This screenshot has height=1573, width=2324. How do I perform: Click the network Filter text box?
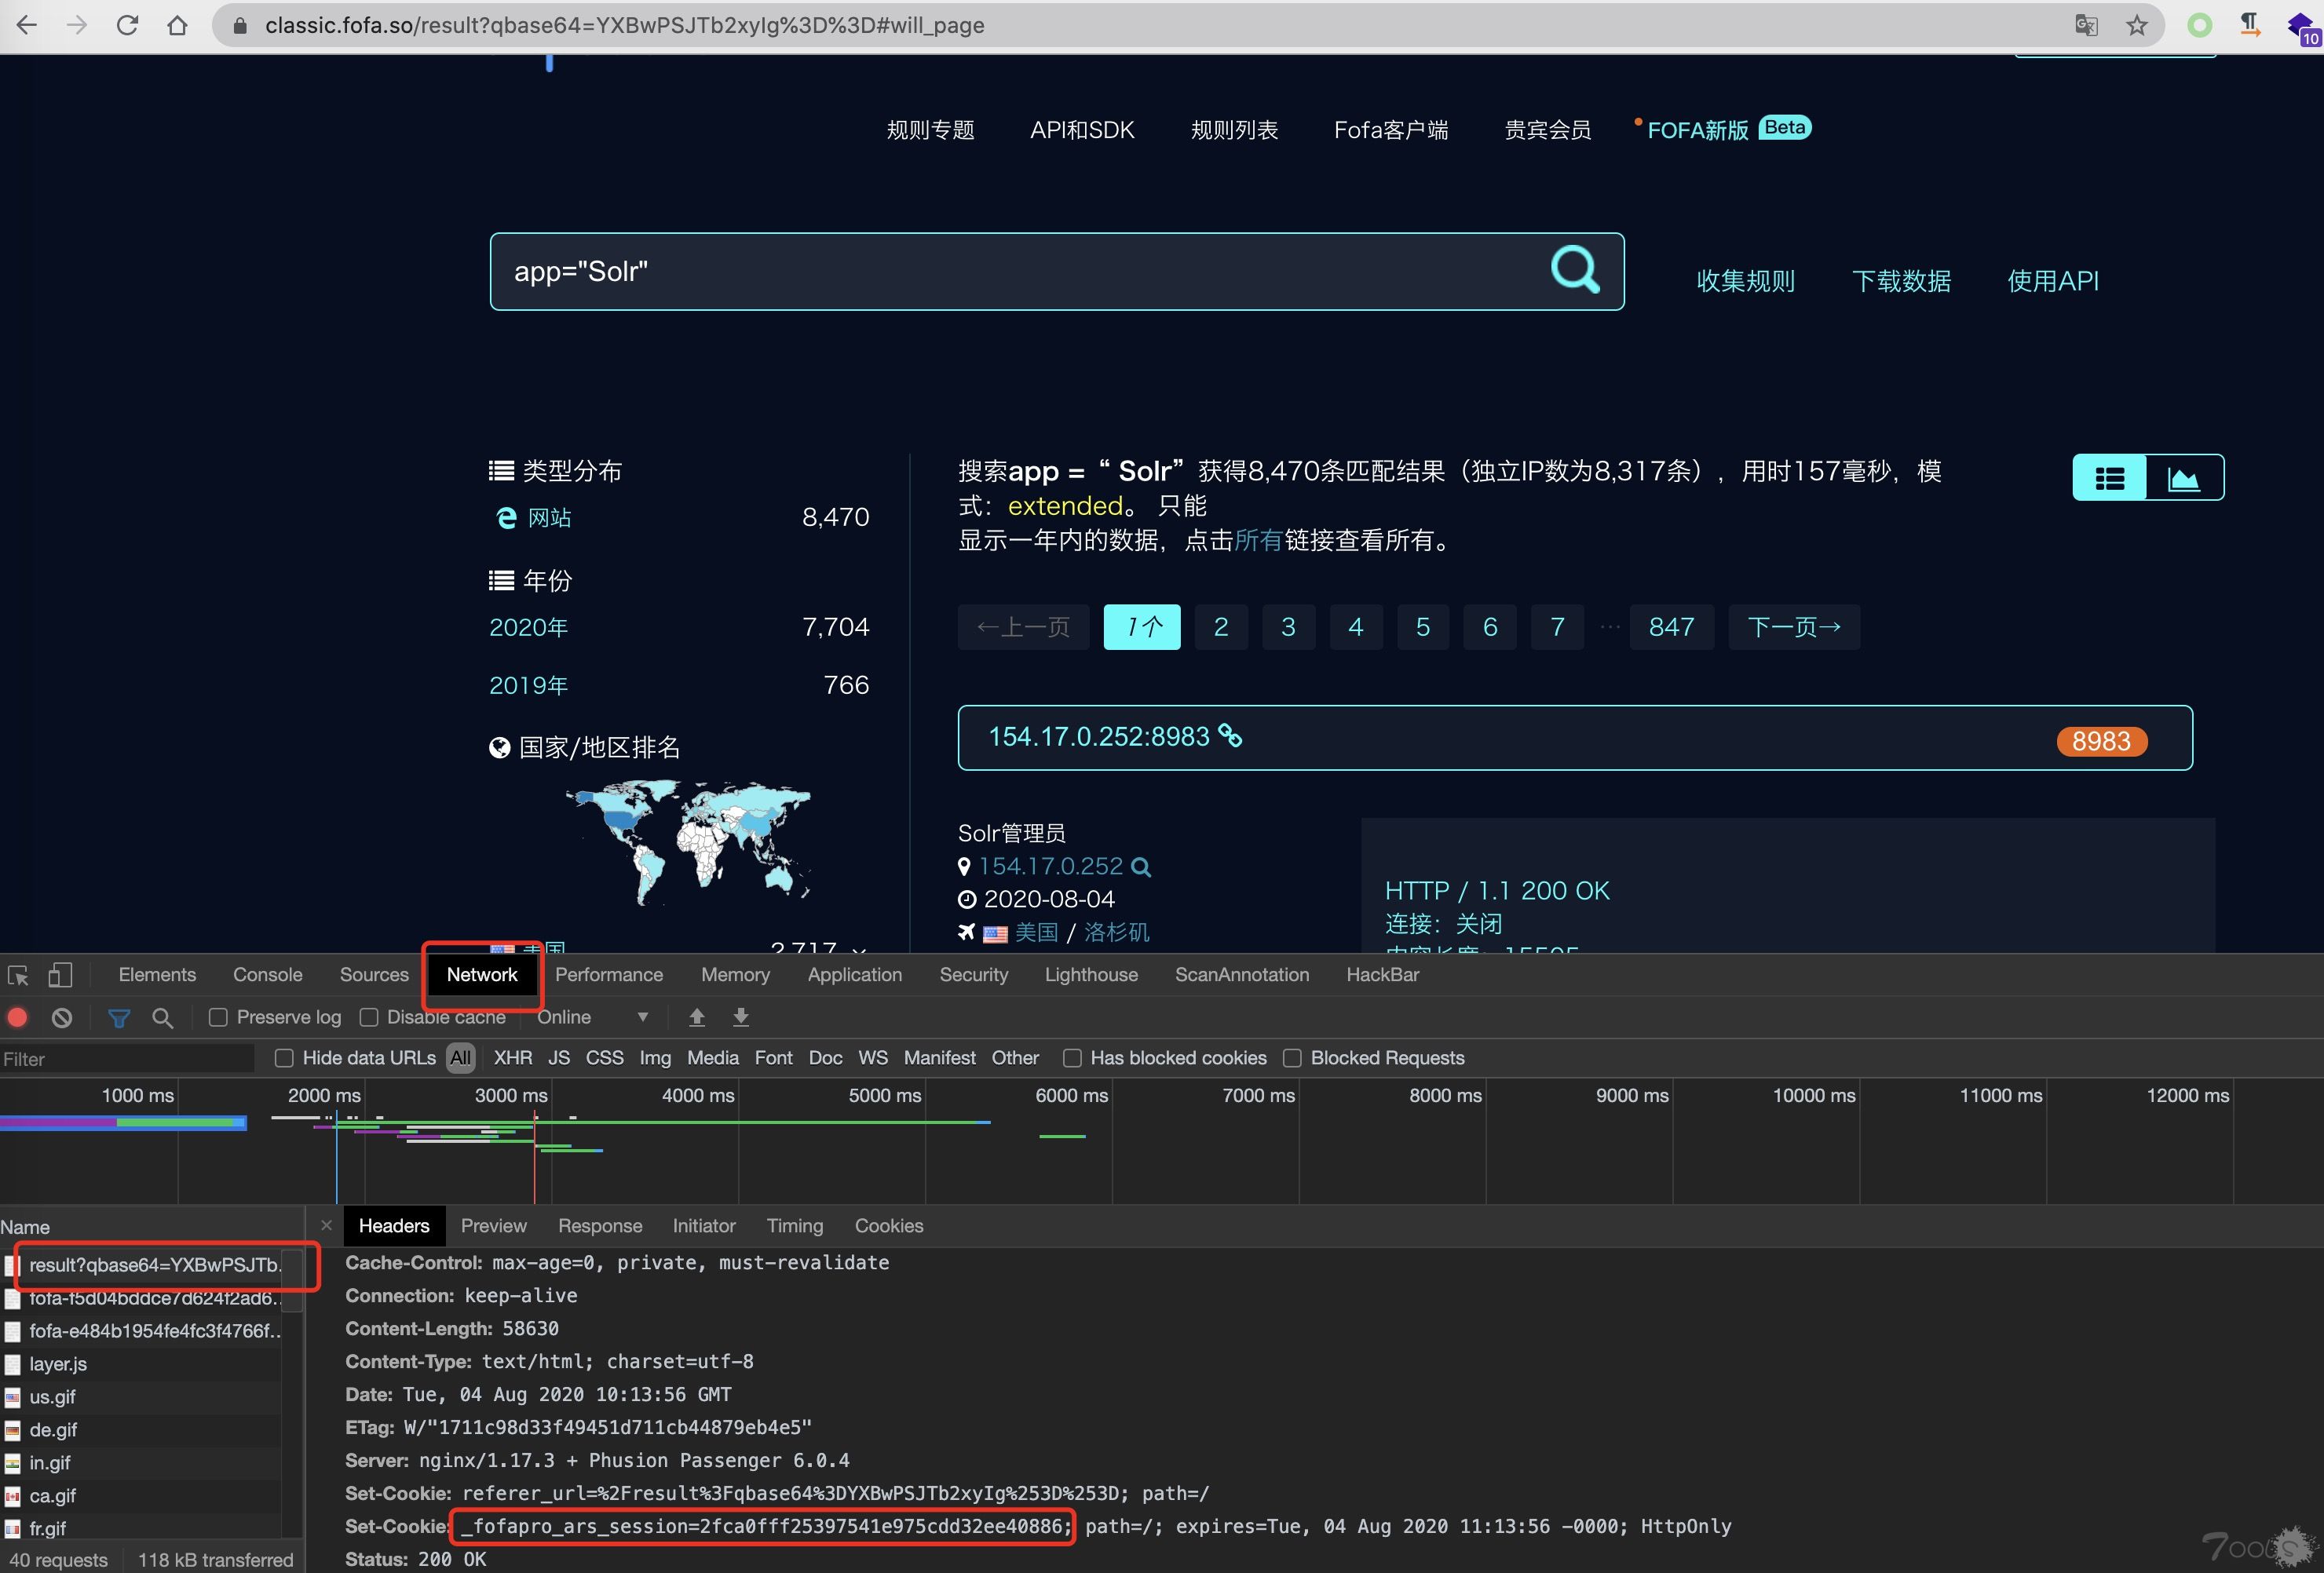coord(127,1059)
